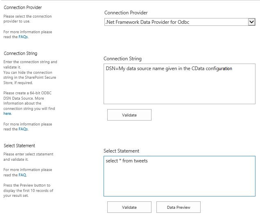Click on the 'select * from tweets' query text
Viewport: 260px width, 219px height.
point(127,161)
